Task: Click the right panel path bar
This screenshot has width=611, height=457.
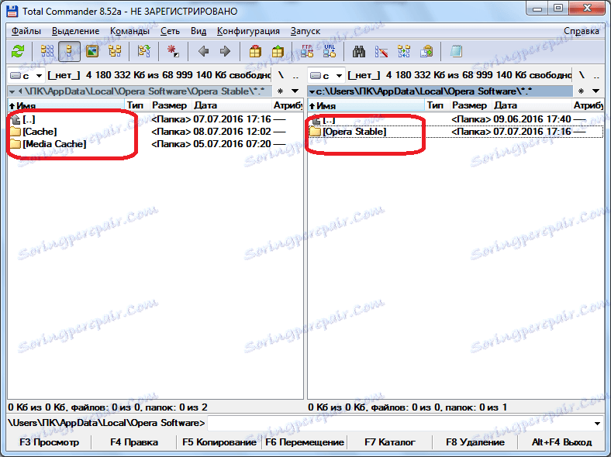Action: pyautogui.click(x=440, y=91)
